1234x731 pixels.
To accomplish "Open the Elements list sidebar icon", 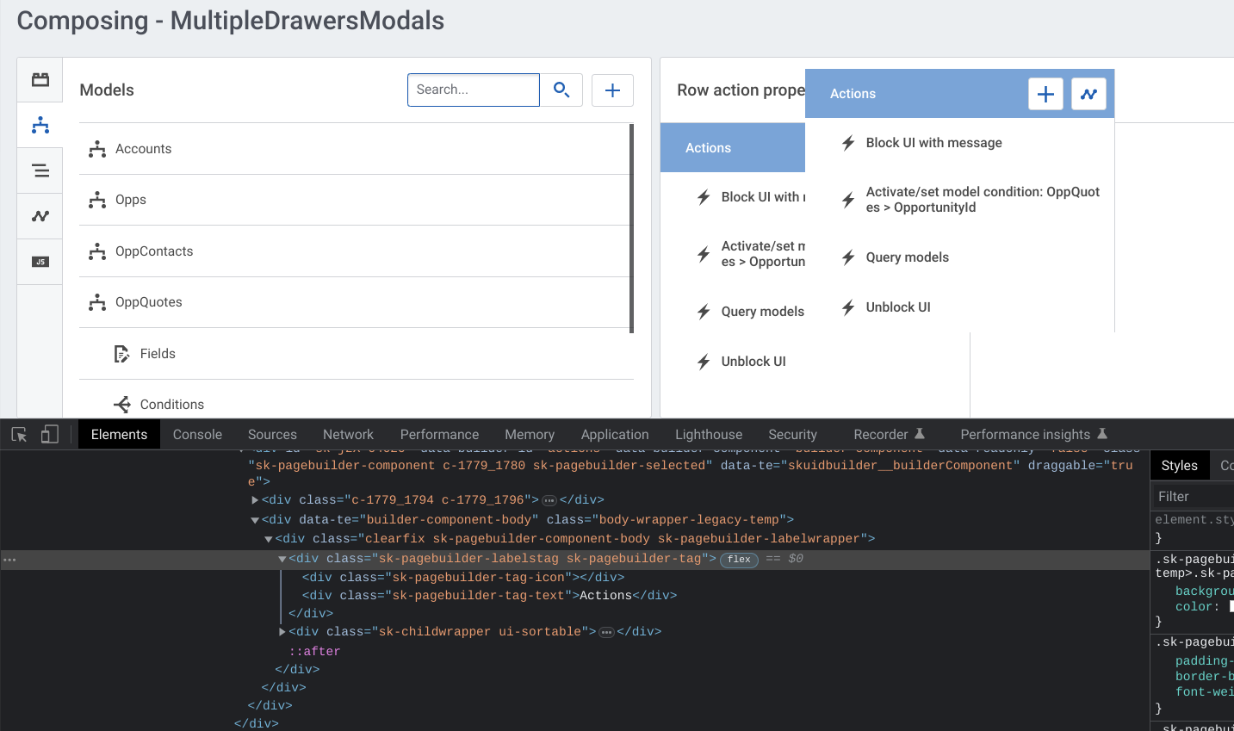I will pos(40,170).
